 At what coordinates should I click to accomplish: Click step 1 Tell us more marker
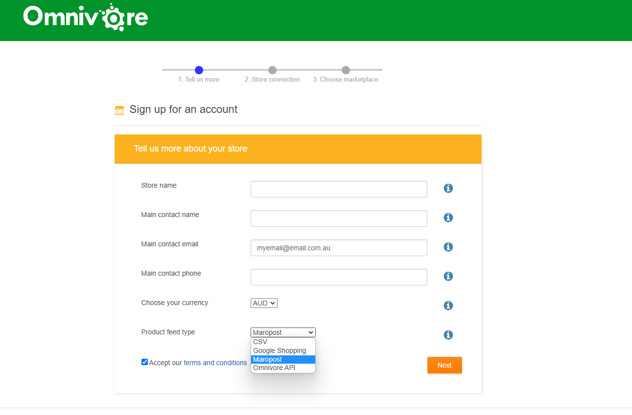[199, 70]
